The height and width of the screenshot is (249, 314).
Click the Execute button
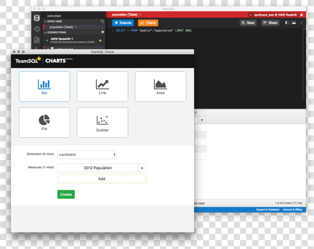click(x=123, y=23)
